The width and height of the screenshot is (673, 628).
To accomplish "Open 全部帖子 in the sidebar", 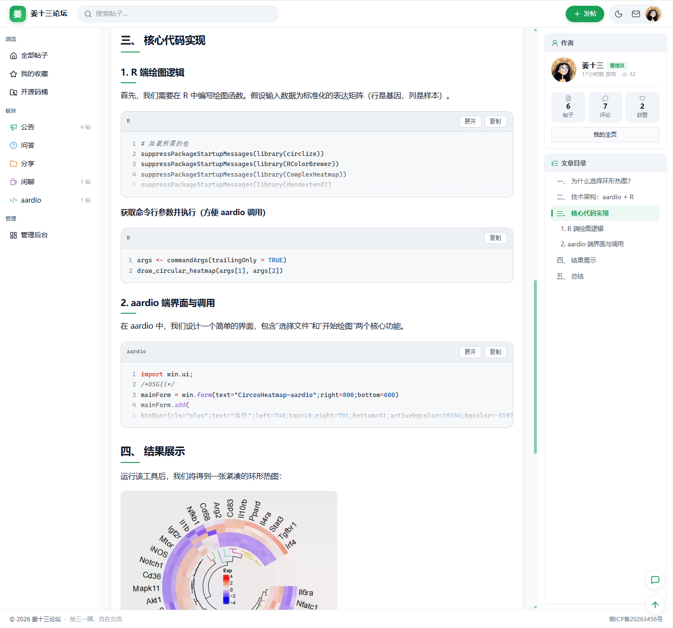I will [51, 55].
